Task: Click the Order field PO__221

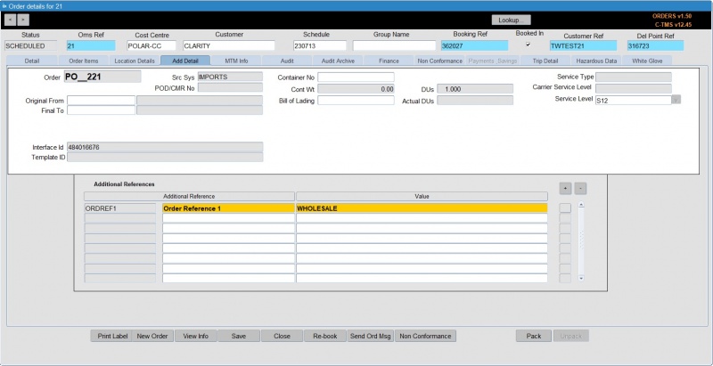Action: pyautogui.click(x=102, y=77)
